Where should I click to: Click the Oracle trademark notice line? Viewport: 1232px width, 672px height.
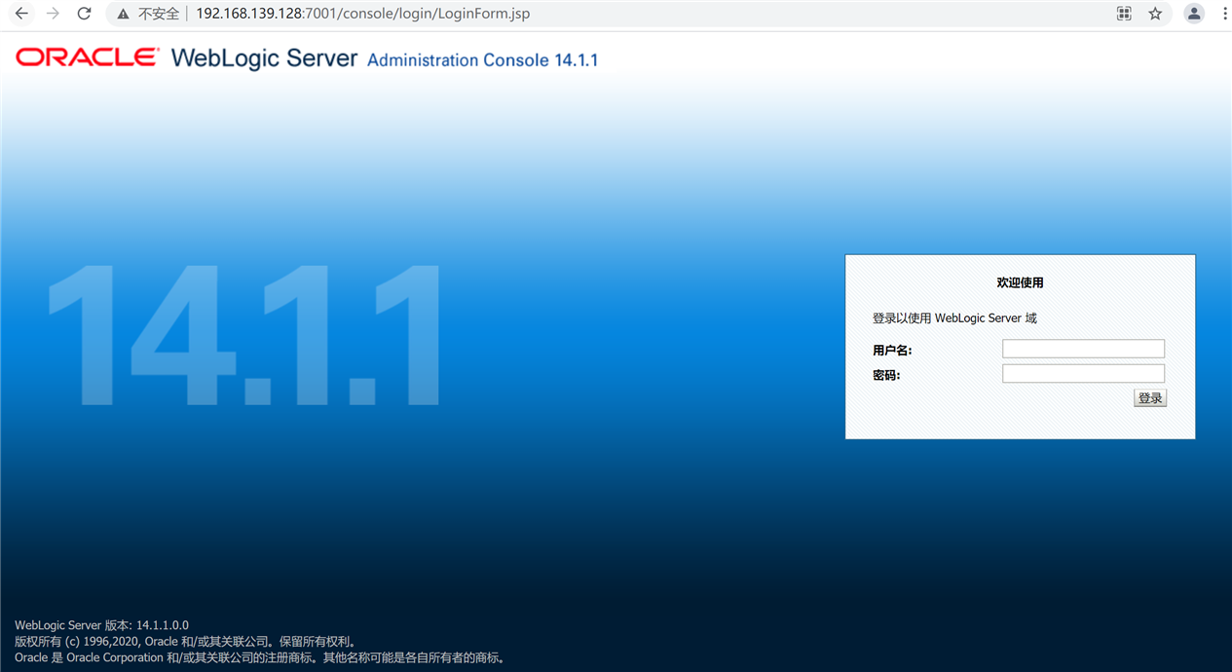(260, 658)
